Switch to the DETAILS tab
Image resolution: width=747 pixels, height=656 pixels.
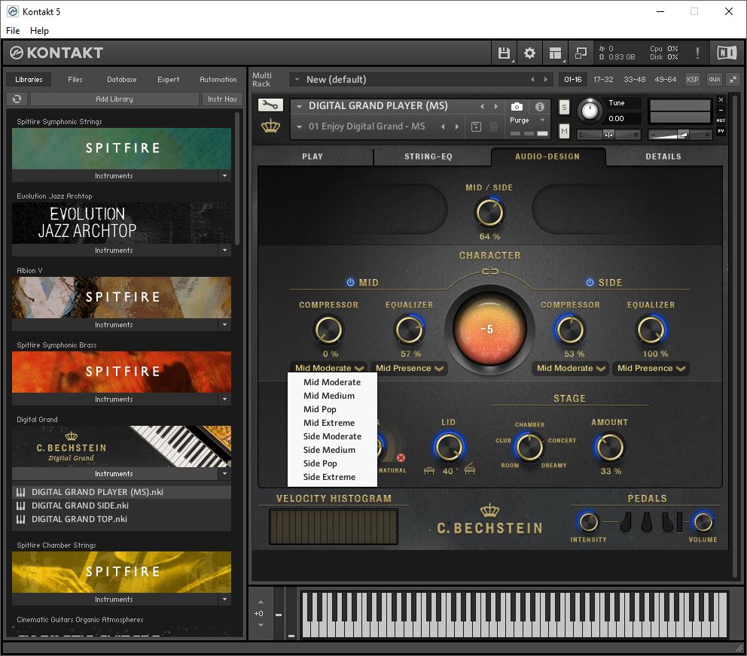pyautogui.click(x=663, y=156)
